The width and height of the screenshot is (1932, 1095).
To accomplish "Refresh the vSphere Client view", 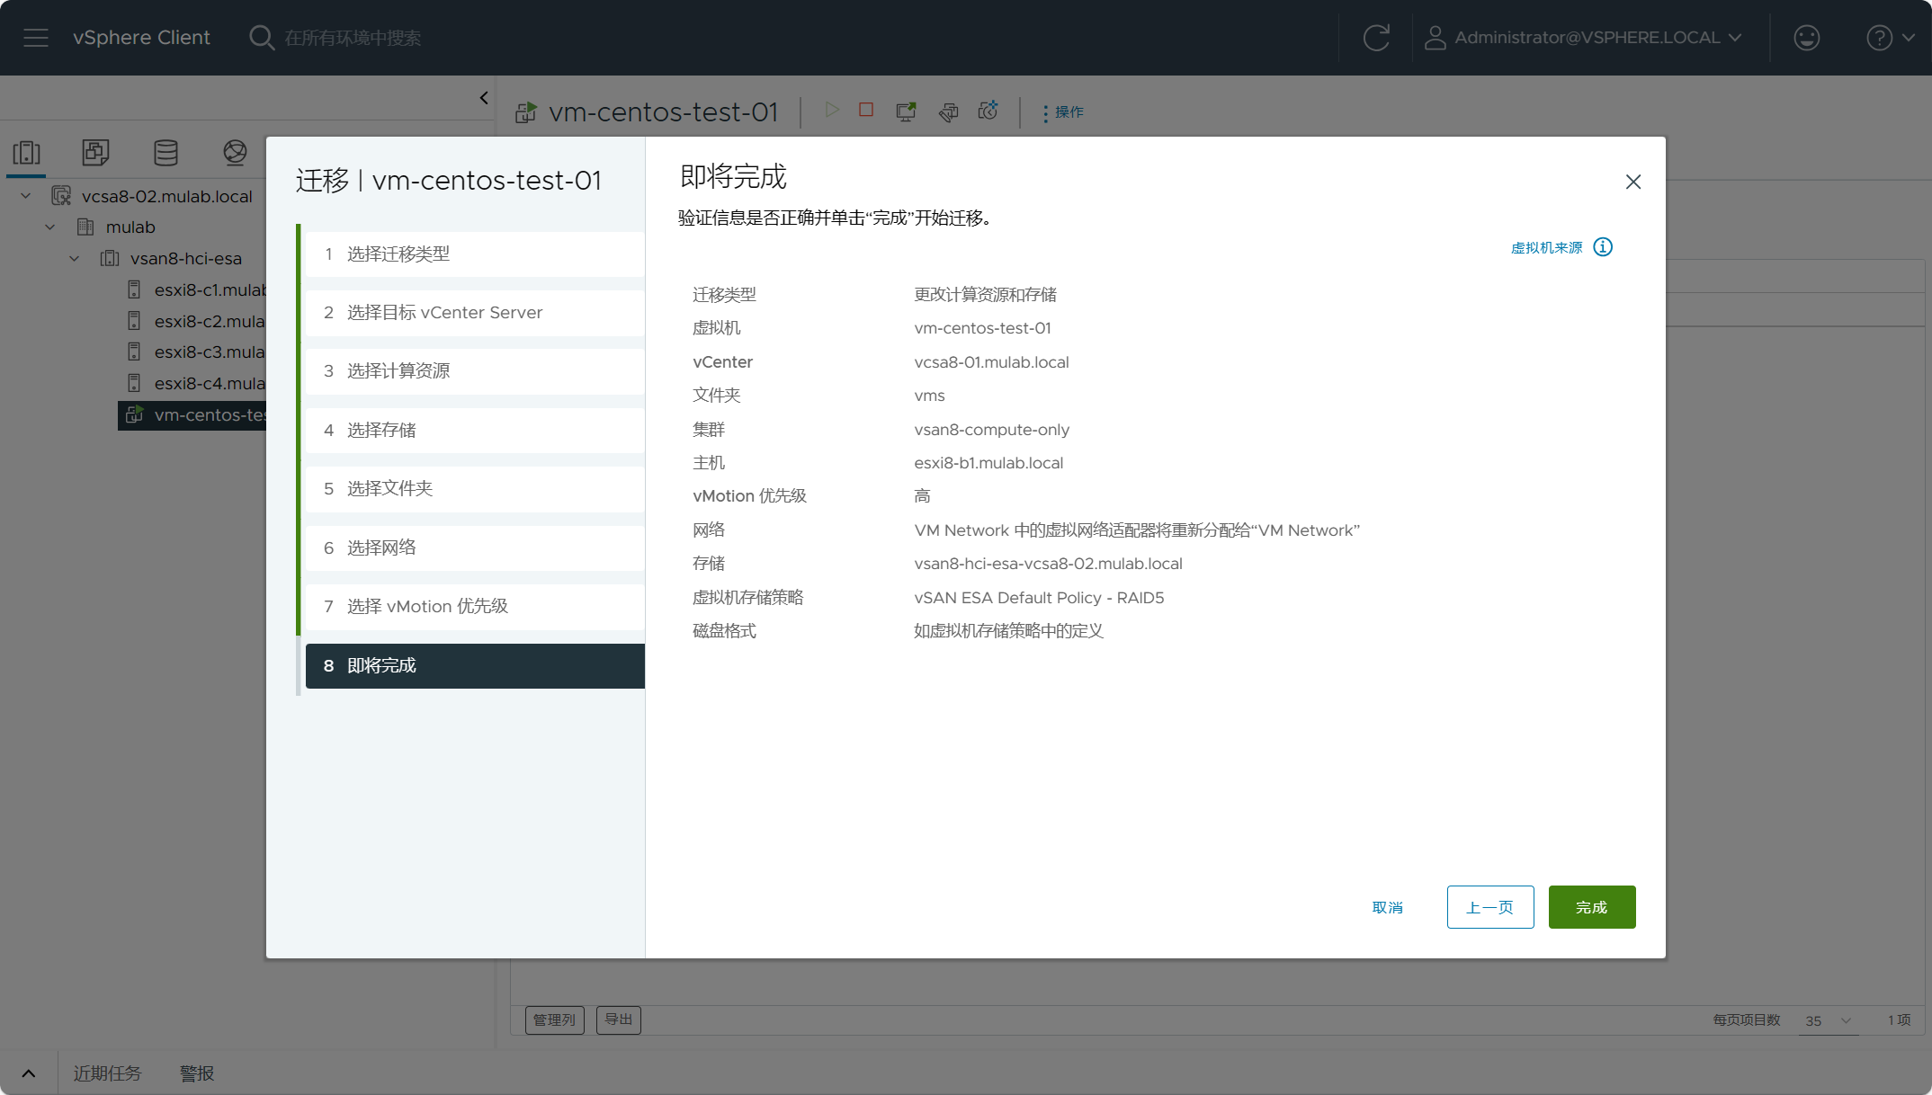I will pos(1376,38).
